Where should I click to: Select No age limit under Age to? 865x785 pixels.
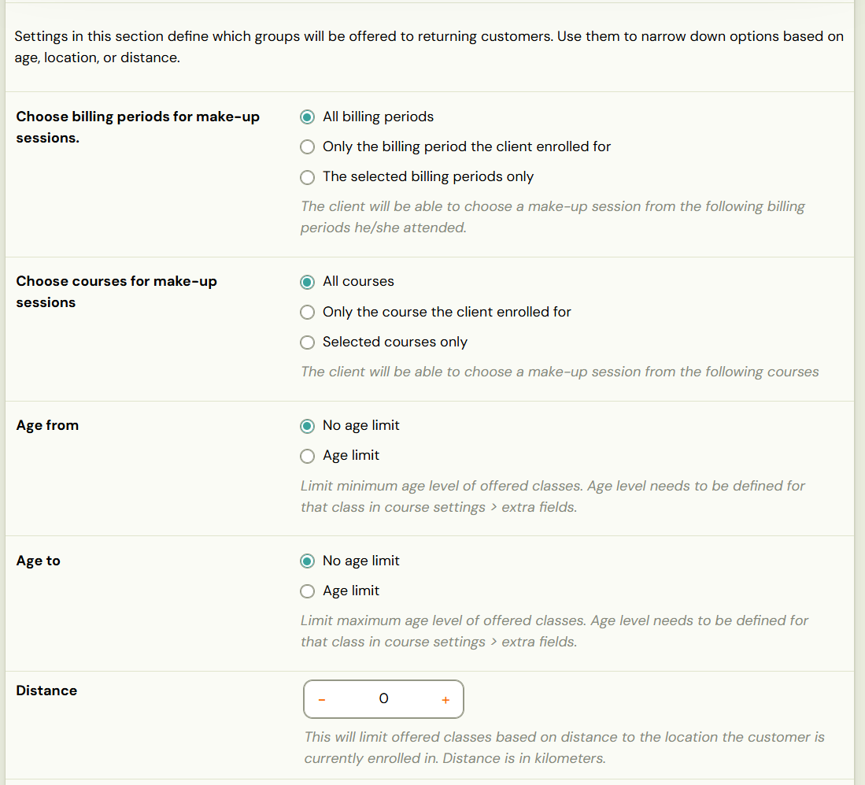(307, 561)
